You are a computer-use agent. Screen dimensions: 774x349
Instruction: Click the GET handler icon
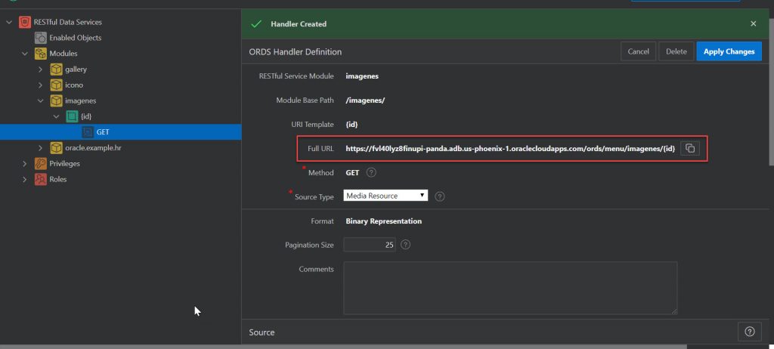pos(88,132)
